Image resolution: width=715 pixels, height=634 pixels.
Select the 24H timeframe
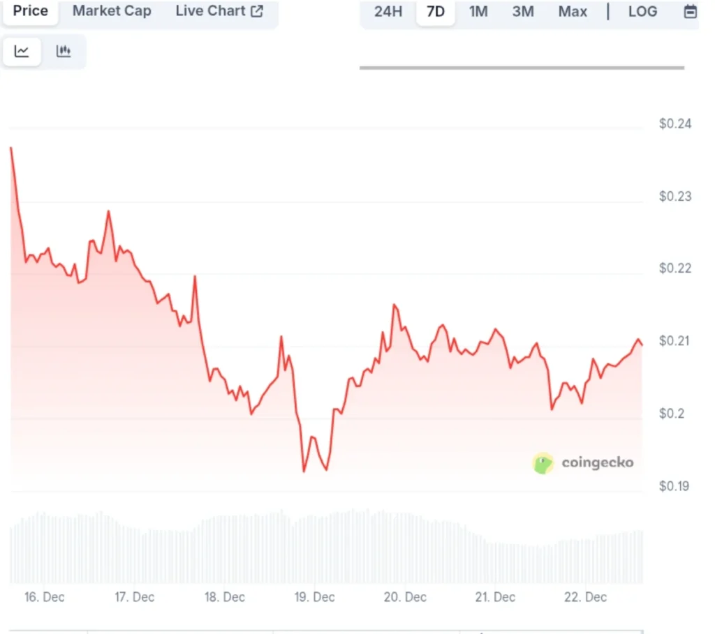(388, 11)
